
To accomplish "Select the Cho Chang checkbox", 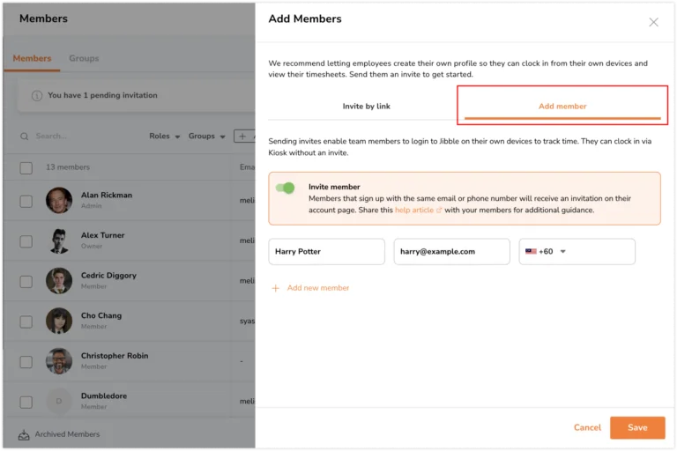I will [x=26, y=322].
